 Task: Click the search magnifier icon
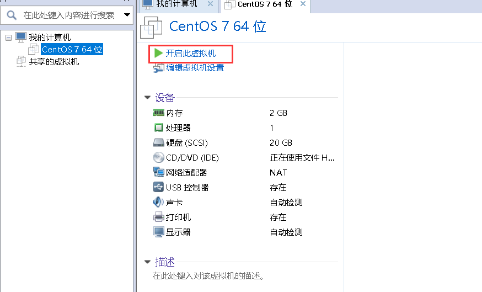coord(12,15)
